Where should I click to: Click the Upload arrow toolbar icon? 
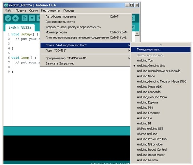15,18
